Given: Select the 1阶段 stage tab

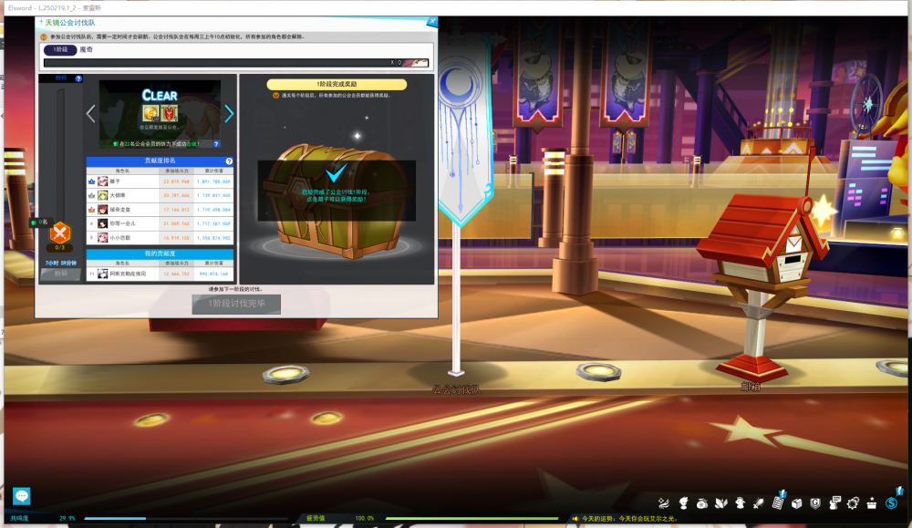Looking at the screenshot, I should 60,49.
